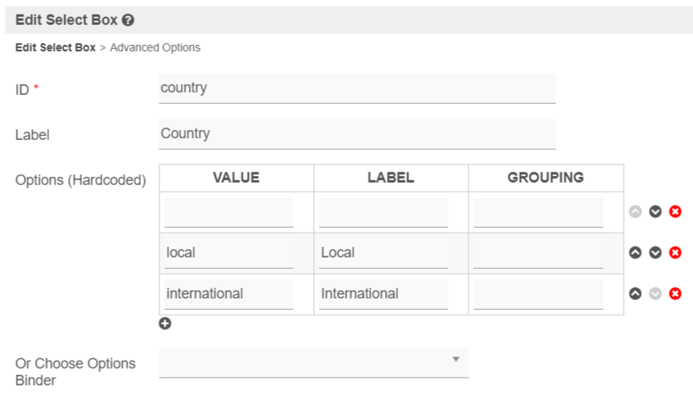
Task: Click the ID field containing country
Action: (357, 89)
